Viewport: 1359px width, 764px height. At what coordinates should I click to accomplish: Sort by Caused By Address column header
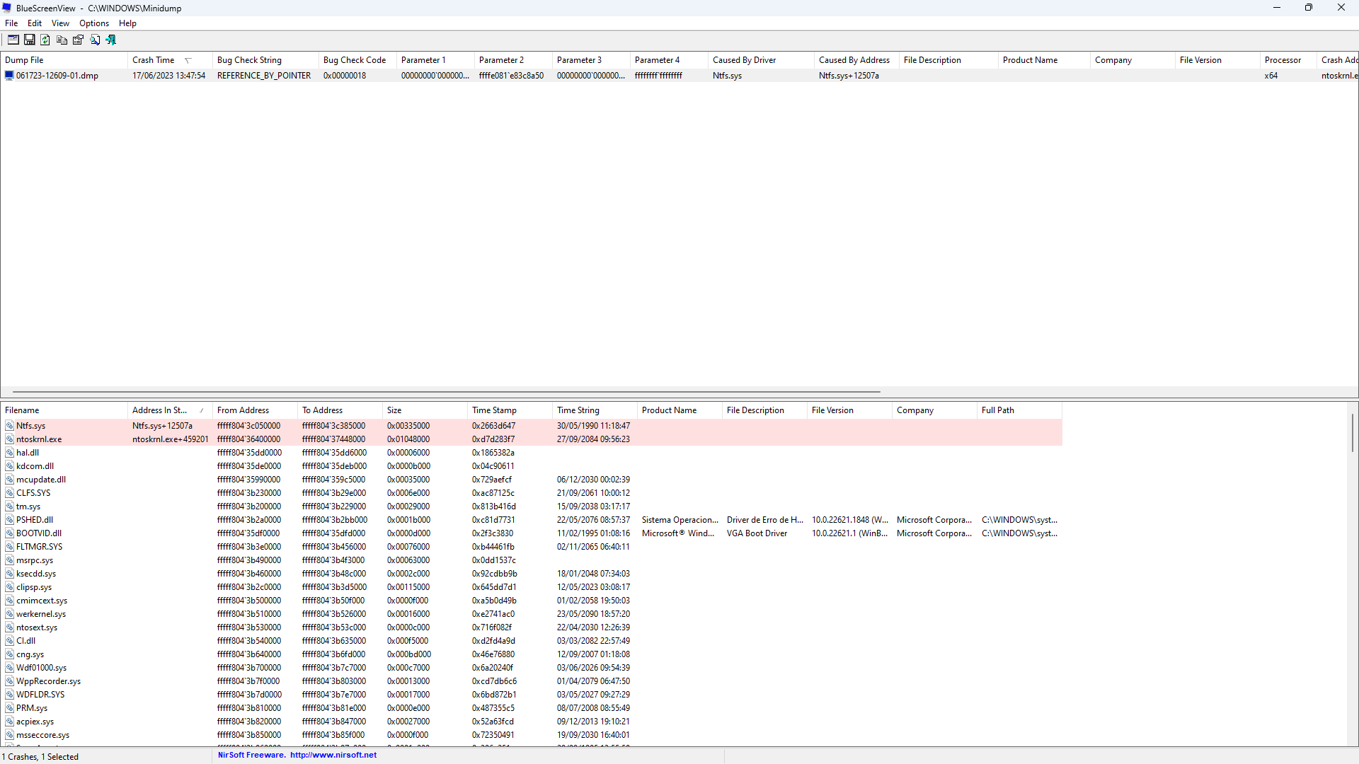856,60
